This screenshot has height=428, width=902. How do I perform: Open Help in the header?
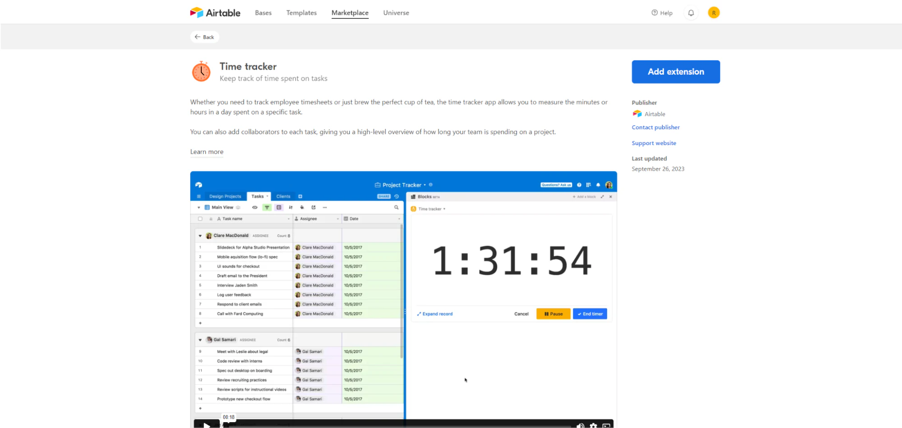pos(661,13)
